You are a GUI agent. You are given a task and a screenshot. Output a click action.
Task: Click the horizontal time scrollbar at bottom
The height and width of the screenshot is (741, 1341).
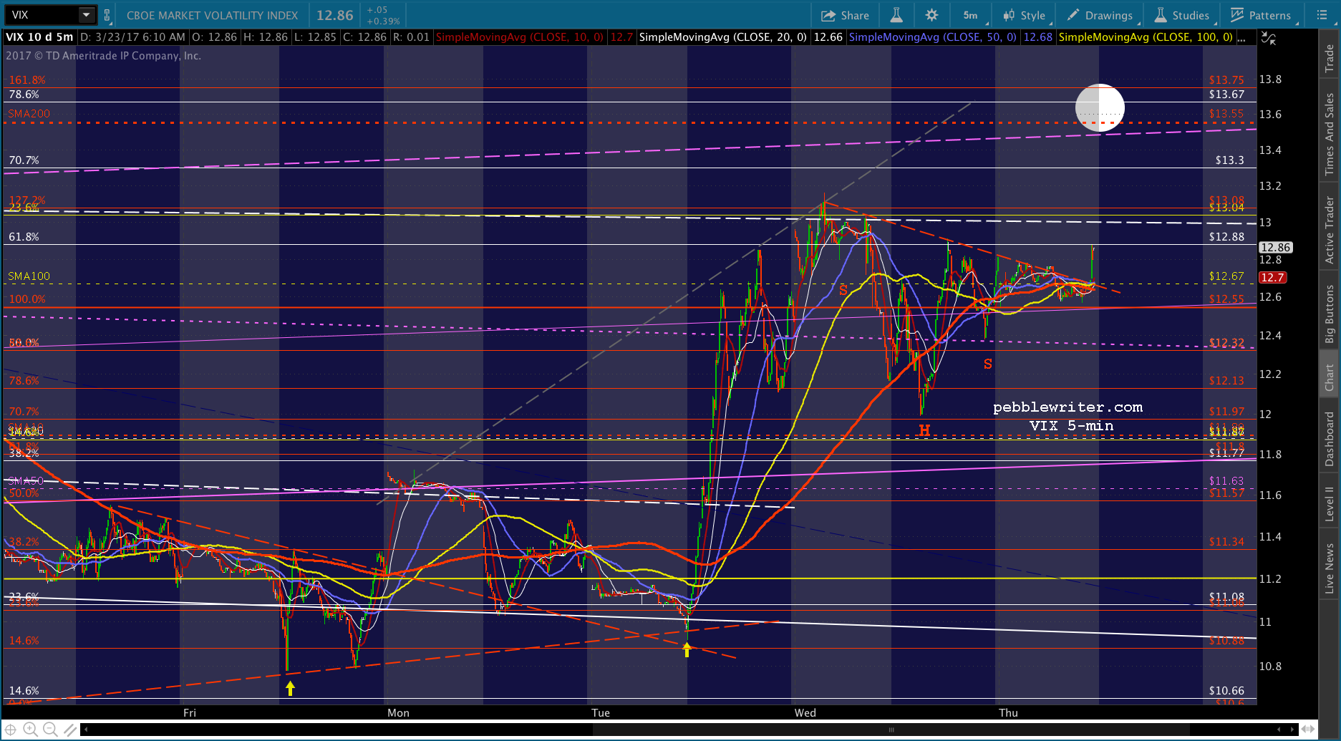click(891, 730)
